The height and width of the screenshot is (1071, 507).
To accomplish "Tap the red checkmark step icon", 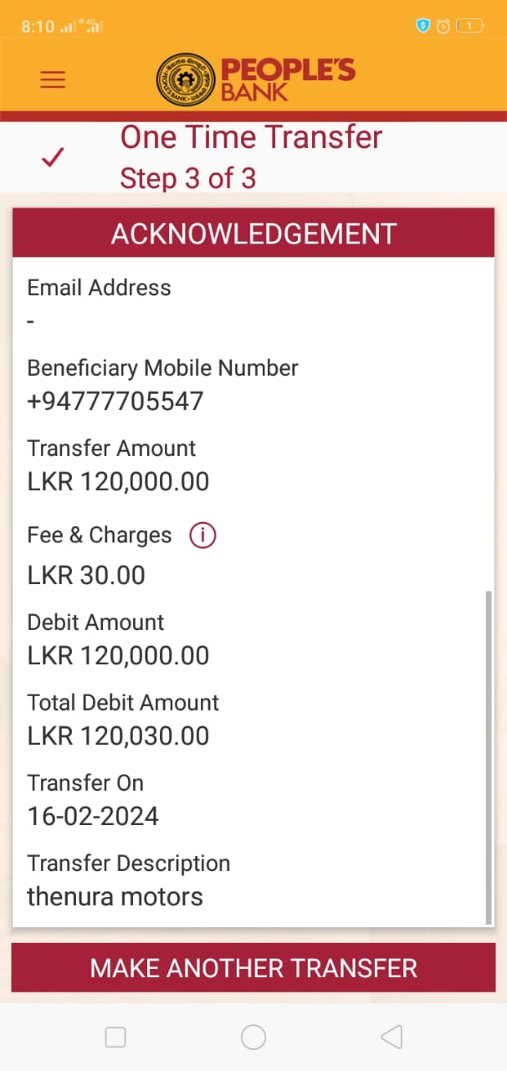I will (x=53, y=156).
